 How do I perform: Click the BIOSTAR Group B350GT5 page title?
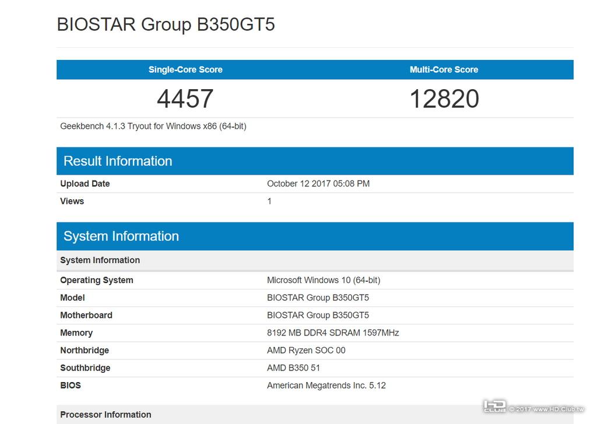[166, 24]
